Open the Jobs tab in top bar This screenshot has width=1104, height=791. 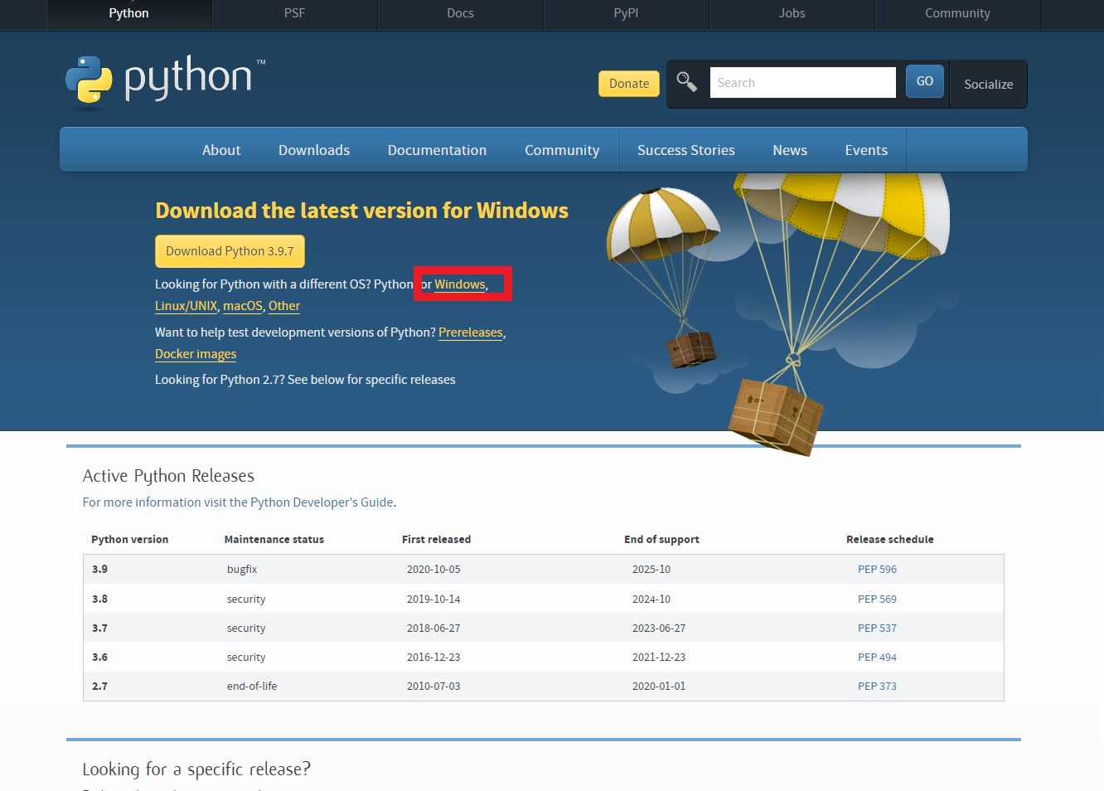[792, 13]
